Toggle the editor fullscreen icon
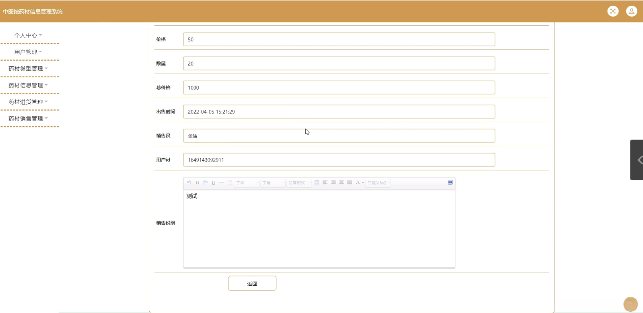This screenshot has width=643, height=313. tap(450, 182)
